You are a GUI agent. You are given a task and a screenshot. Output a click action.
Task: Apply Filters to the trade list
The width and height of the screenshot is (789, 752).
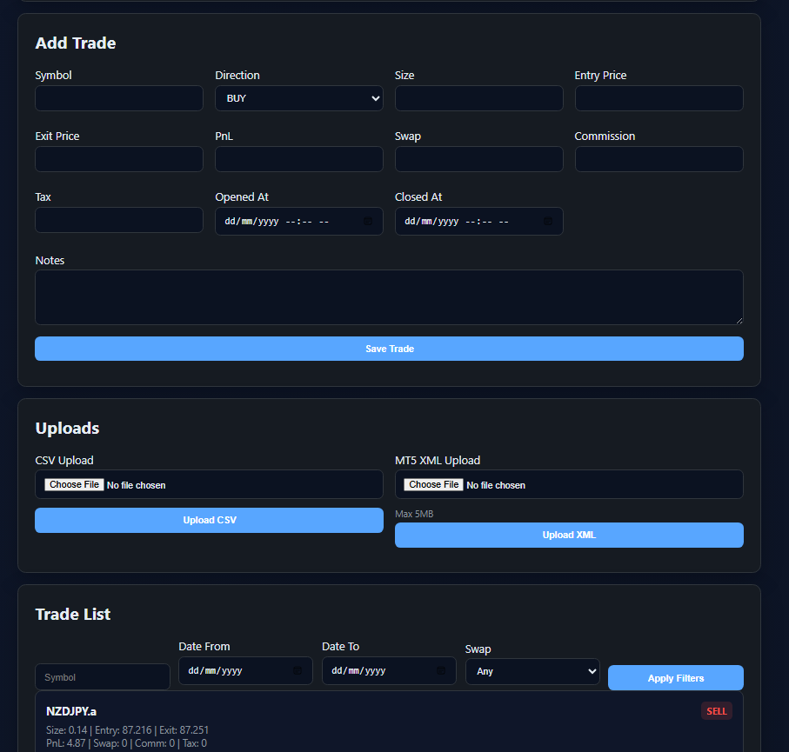[x=675, y=678]
